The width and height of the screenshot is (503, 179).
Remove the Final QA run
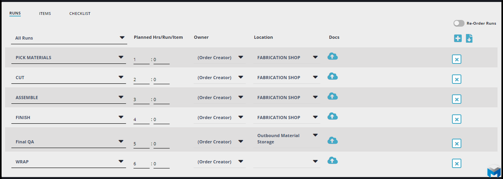coord(456,143)
